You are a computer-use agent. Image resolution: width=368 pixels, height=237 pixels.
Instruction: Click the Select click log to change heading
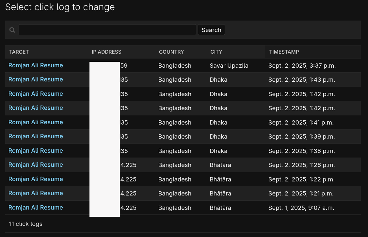[60, 7]
